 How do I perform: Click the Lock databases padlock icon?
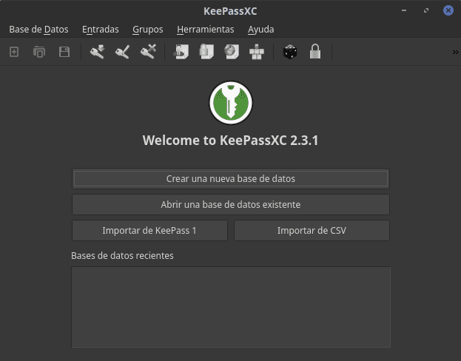pyautogui.click(x=315, y=52)
